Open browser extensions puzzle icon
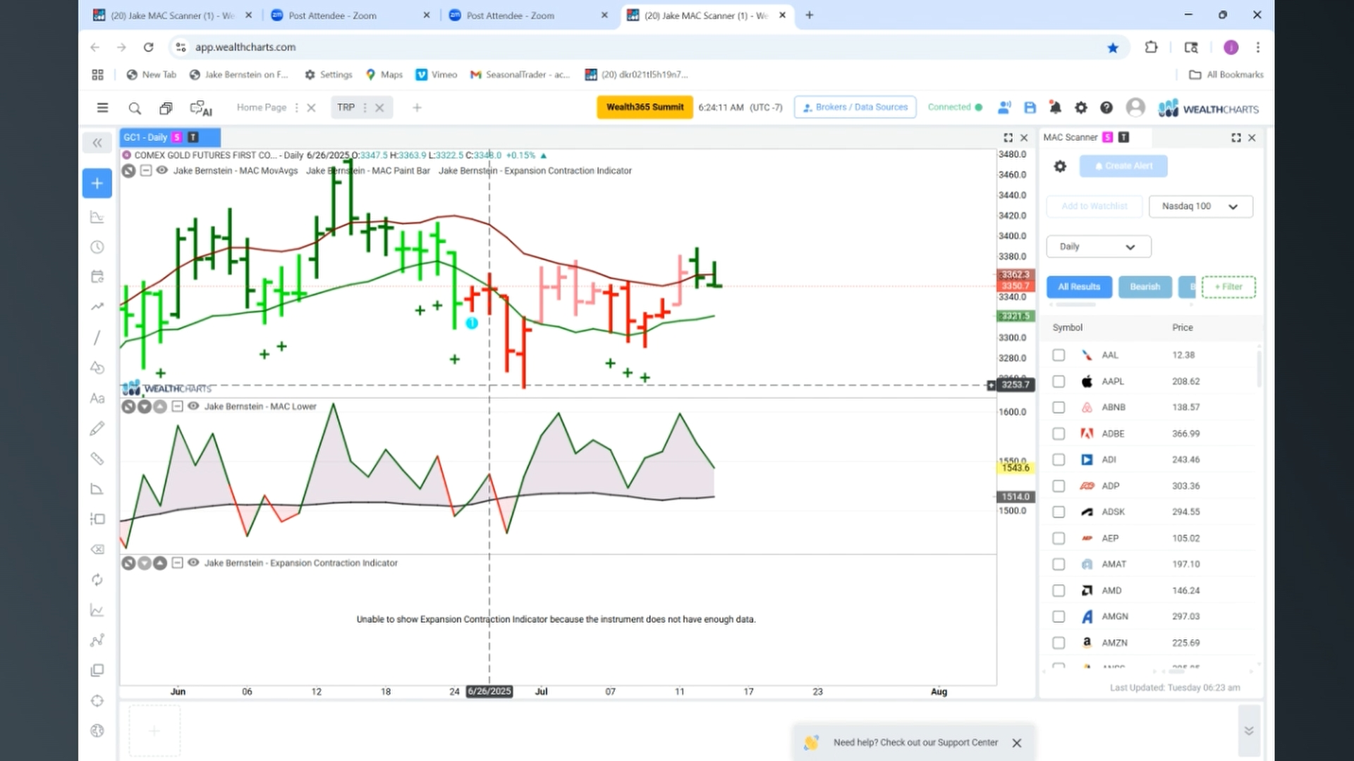This screenshot has width=1354, height=761. tap(1152, 47)
